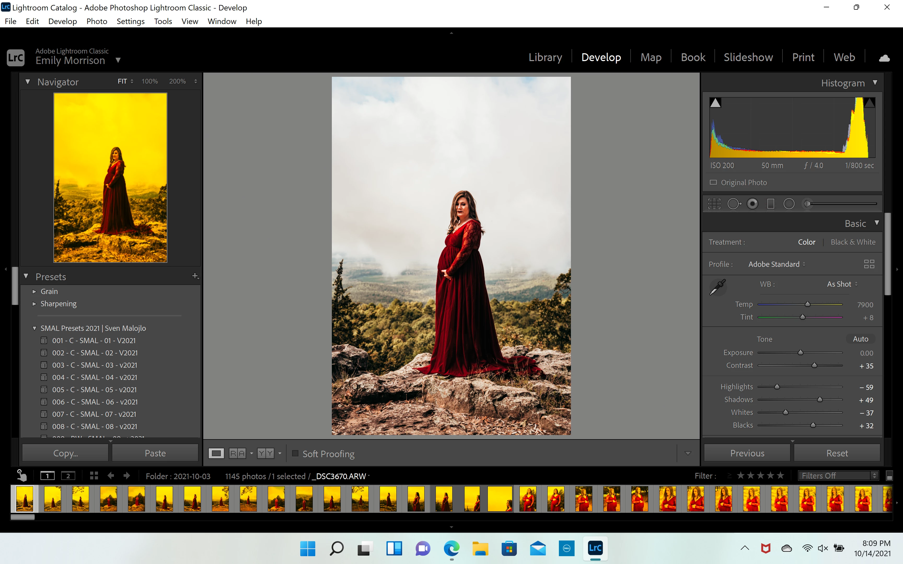The width and height of the screenshot is (903, 564).
Task: Add a new preset with plus icon
Action: [x=195, y=276]
